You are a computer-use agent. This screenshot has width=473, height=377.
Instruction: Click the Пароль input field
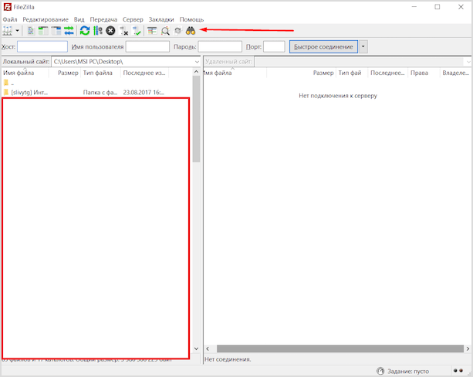click(220, 47)
